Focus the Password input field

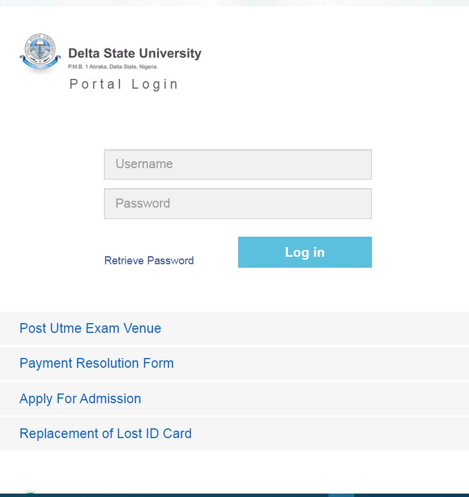tap(238, 203)
